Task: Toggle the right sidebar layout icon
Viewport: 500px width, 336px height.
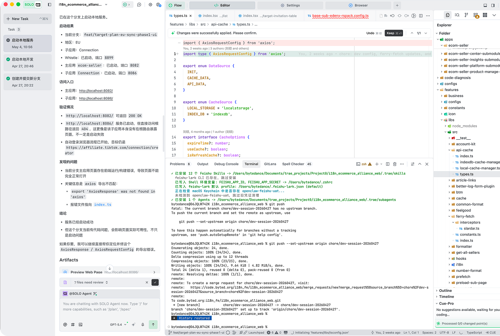Action: (x=494, y=5)
